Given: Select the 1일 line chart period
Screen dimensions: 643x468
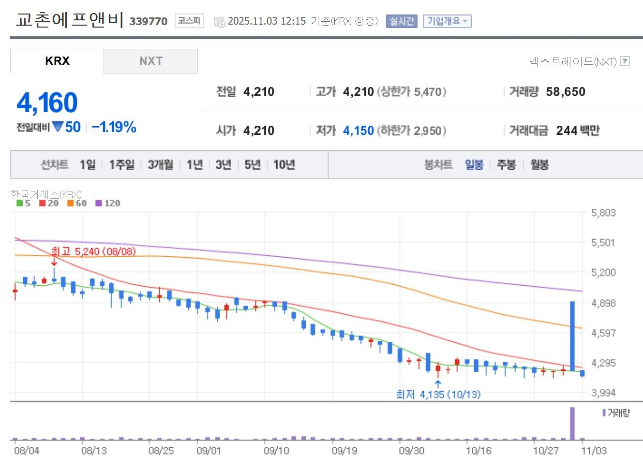Looking at the screenshot, I should pyautogui.click(x=88, y=165).
